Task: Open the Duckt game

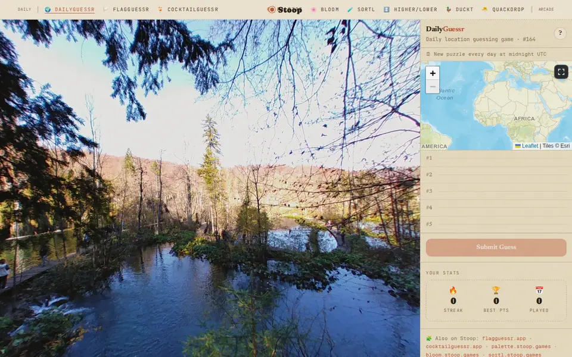Action: pos(459,10)
